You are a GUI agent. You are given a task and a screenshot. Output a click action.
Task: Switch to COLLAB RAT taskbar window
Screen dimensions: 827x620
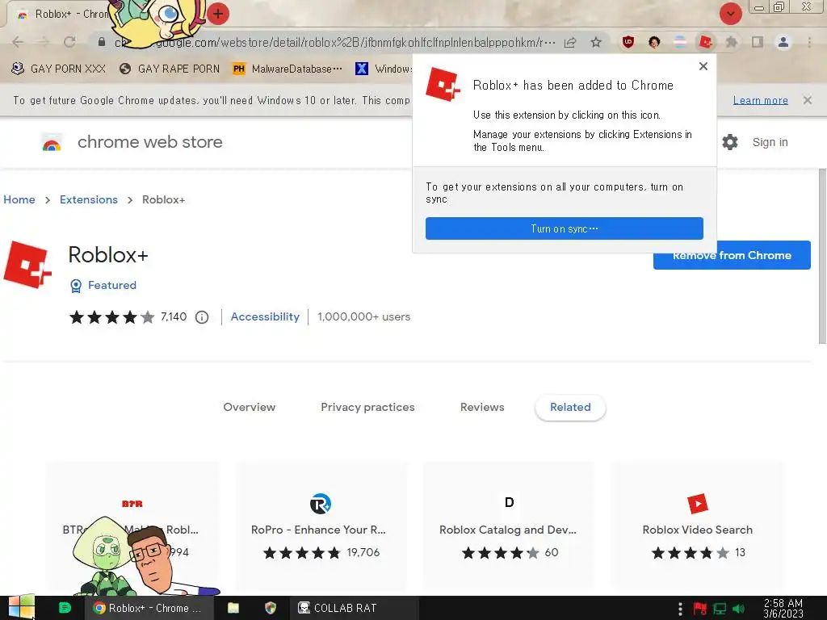(x=354, y=608)
